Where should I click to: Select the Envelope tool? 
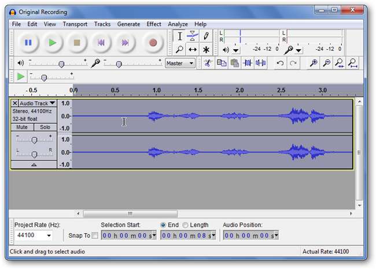193,36
